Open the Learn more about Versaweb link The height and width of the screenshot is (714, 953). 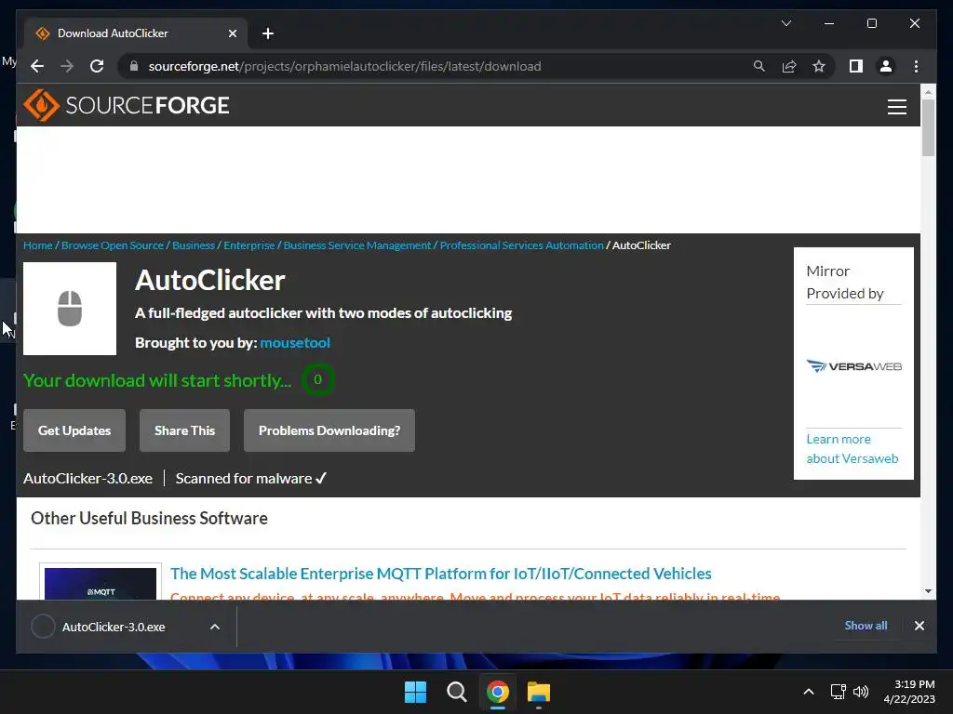[852, 449]
